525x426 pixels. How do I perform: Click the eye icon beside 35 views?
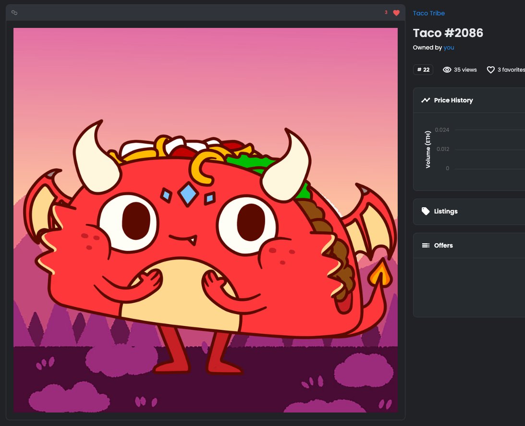coord(447,70)
